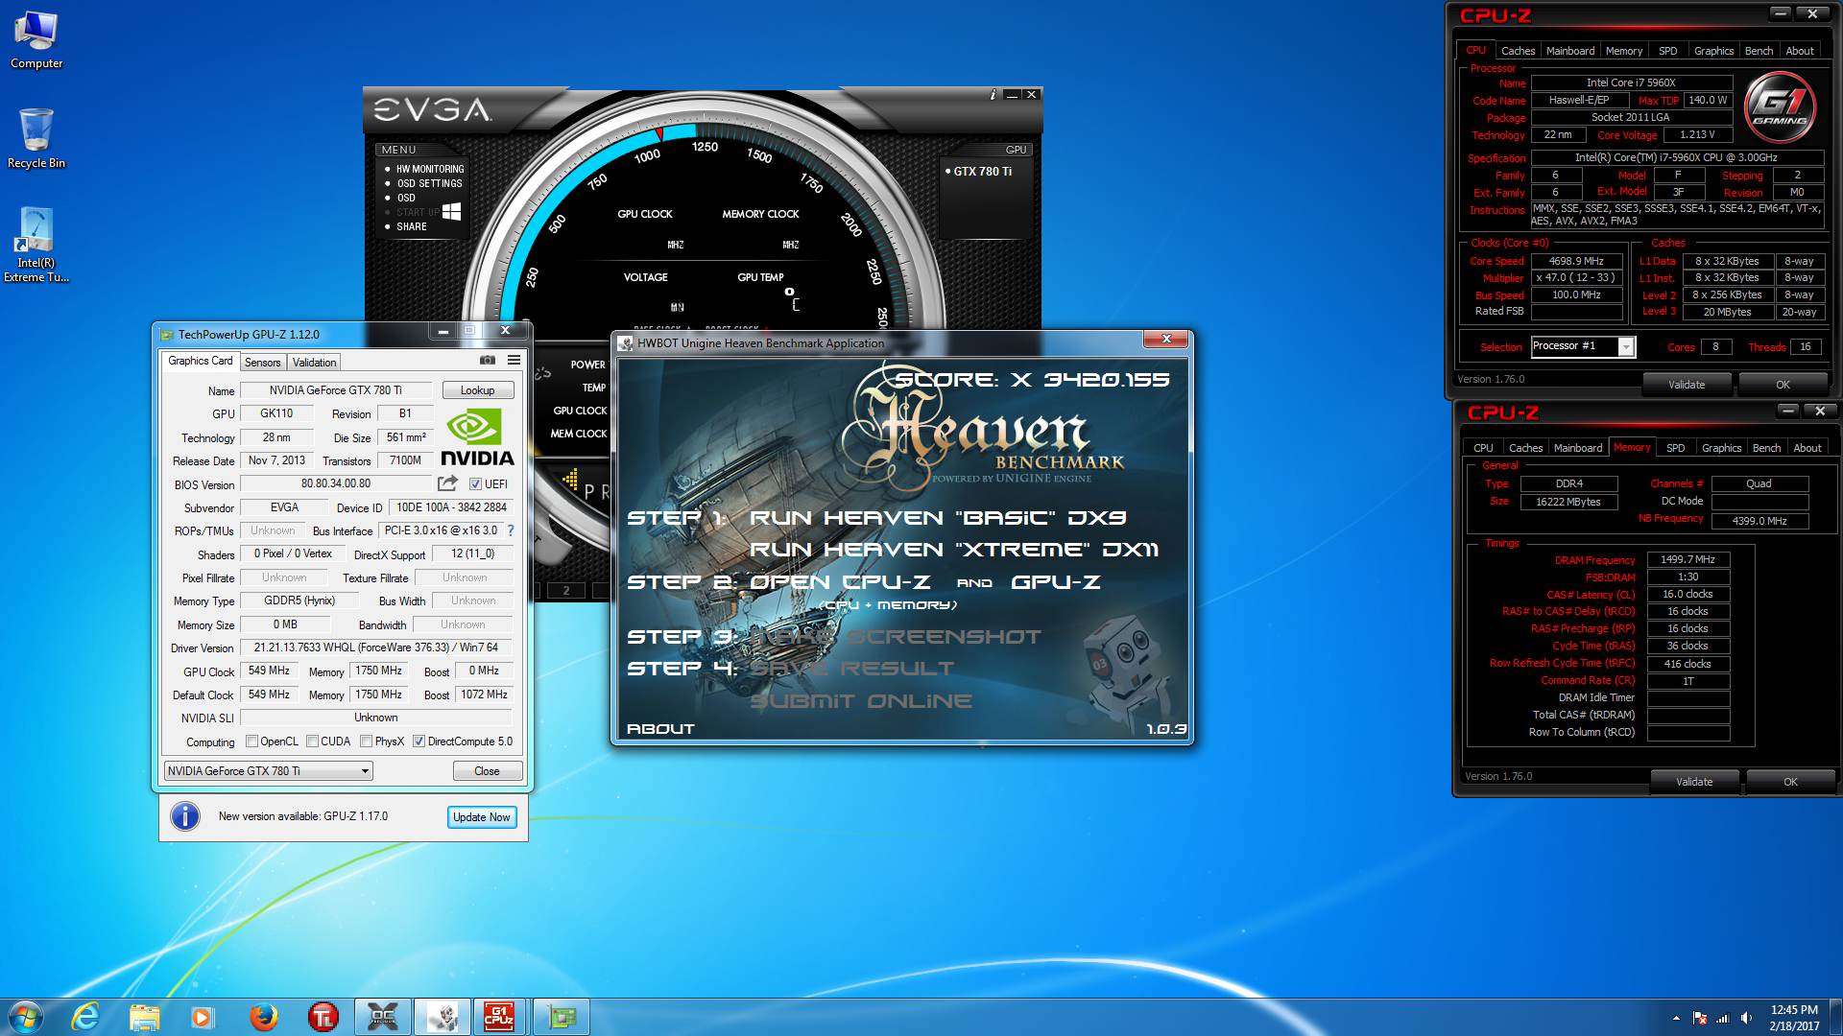Toggle the DirectCompute 5.0 checkbox
The width and height of the screenshot is (1843, 1036).
click(419, 742)
